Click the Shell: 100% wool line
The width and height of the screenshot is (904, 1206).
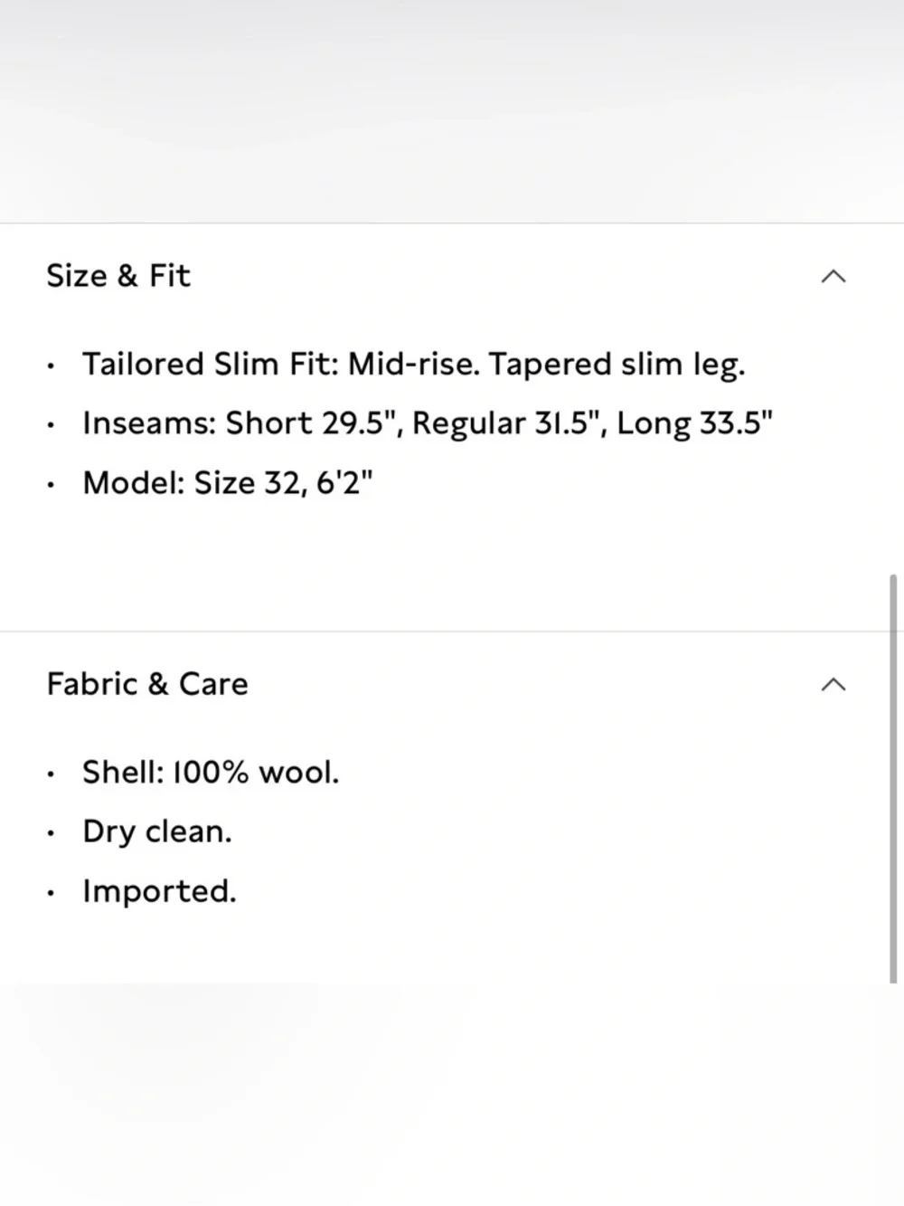[211, 773]
